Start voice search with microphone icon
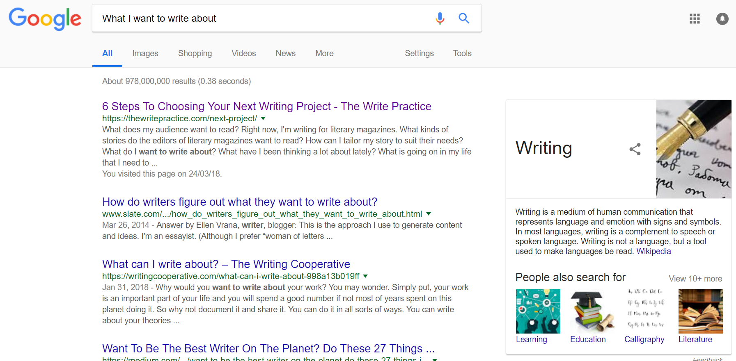This screenshot has width=736, height=361. 440,18
